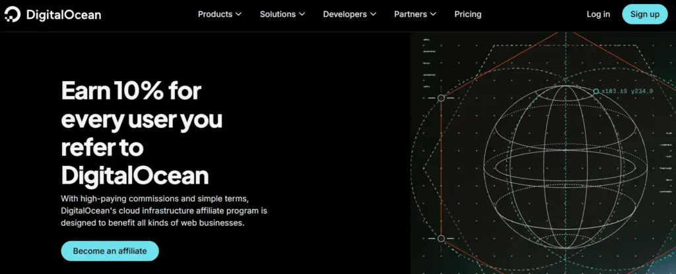Go to the Pricing page

click(468, 14)
